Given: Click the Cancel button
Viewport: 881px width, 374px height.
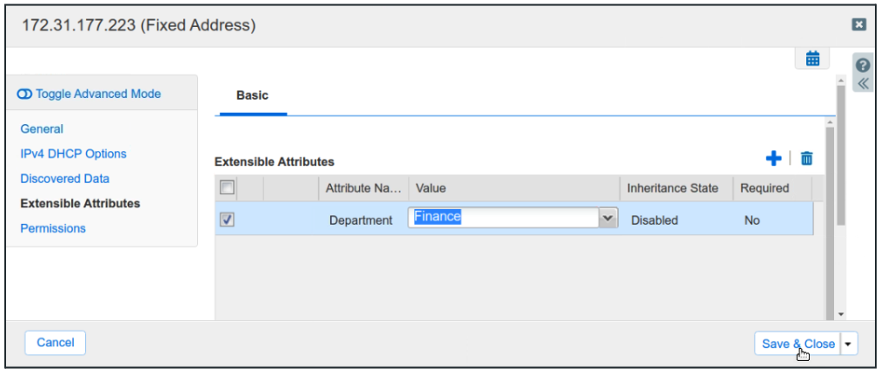Looking at the screenshot, I should click(x=56, y=343).
